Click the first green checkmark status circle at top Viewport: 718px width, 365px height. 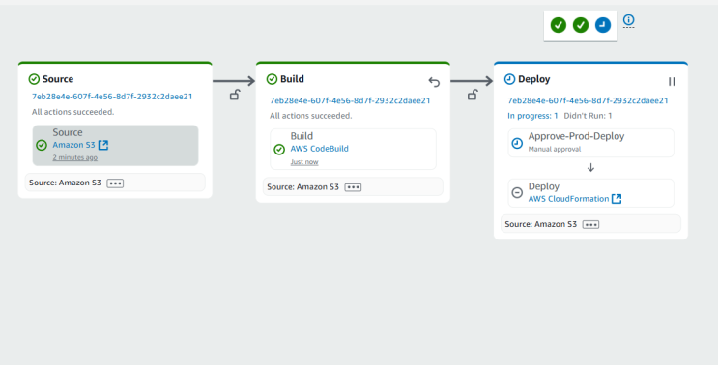point(559,25)
